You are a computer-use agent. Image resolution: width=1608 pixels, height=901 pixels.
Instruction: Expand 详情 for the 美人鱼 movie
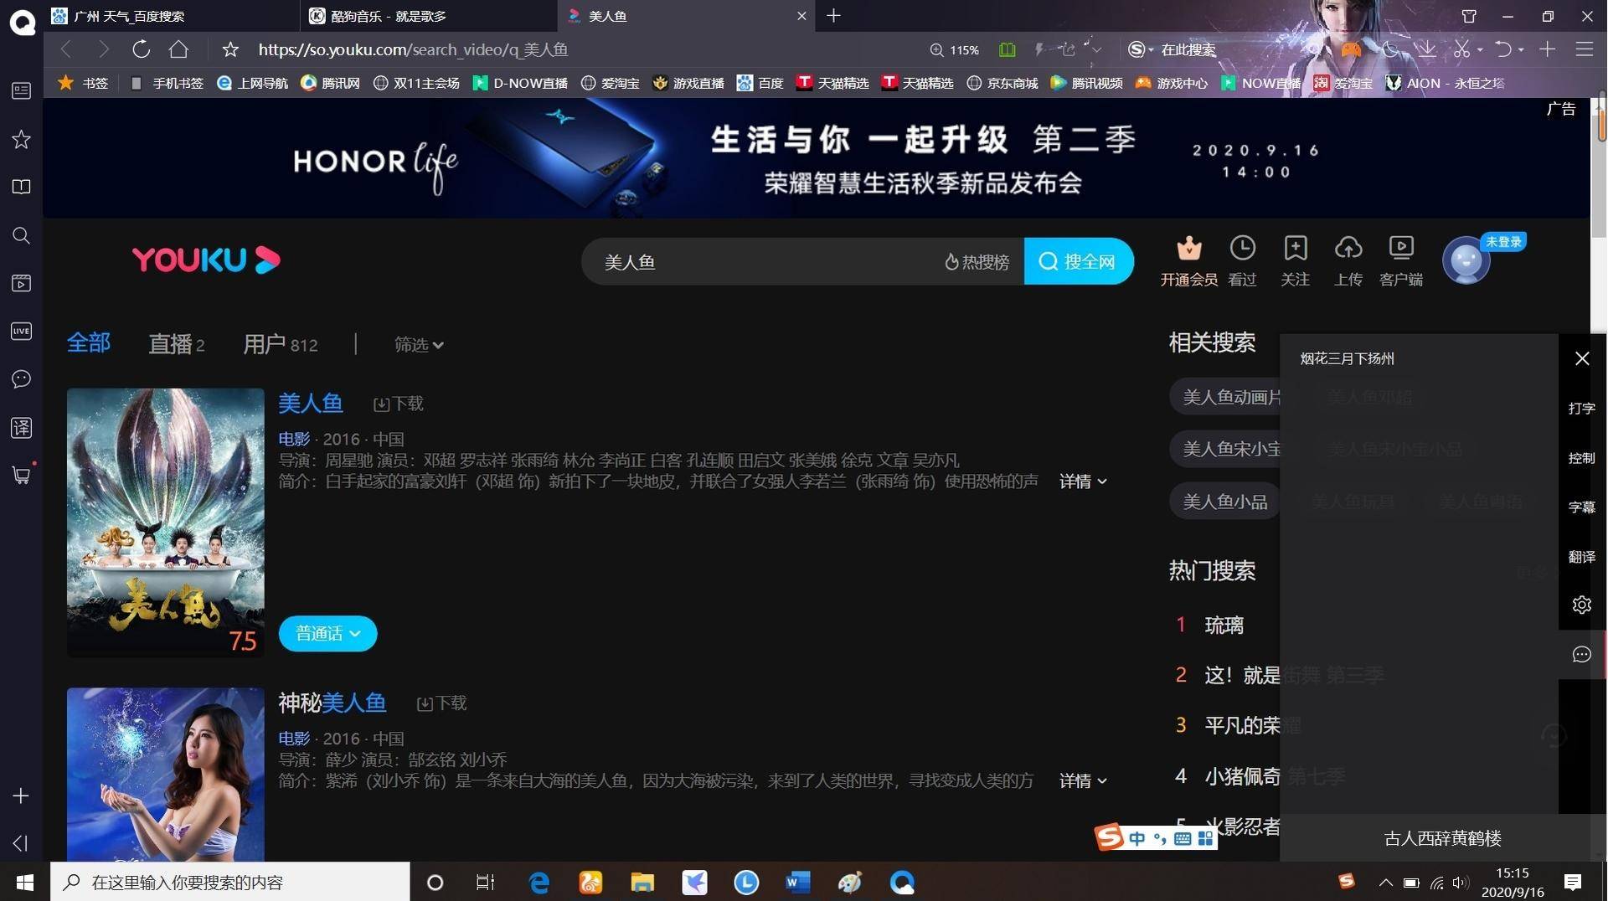coord(1083,481)
